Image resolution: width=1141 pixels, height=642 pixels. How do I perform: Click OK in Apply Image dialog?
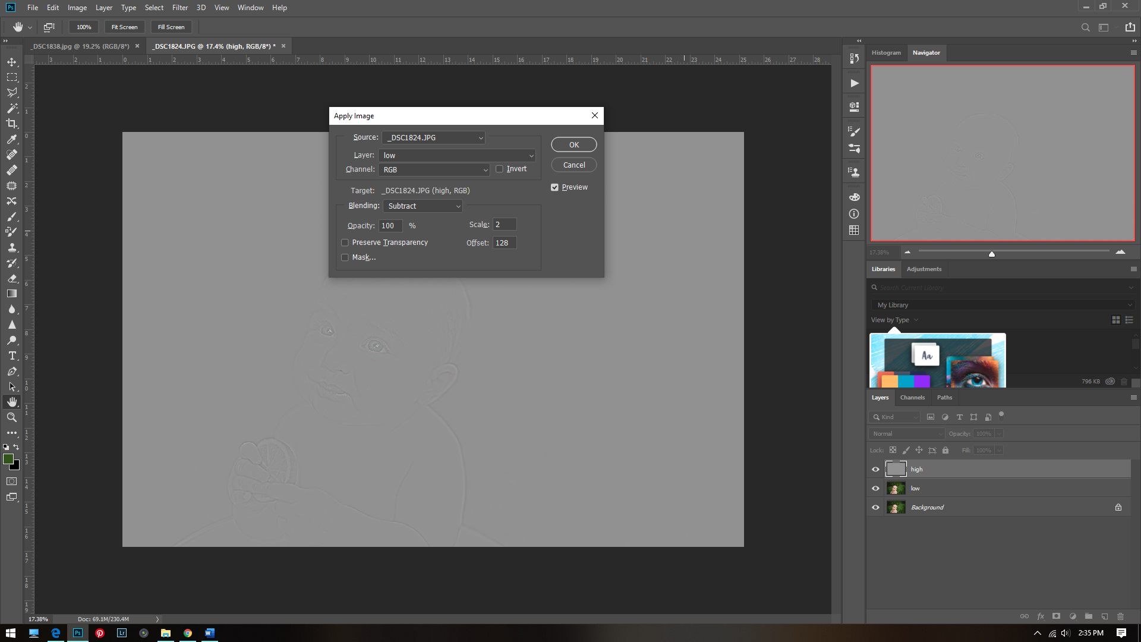click(573, 145)
